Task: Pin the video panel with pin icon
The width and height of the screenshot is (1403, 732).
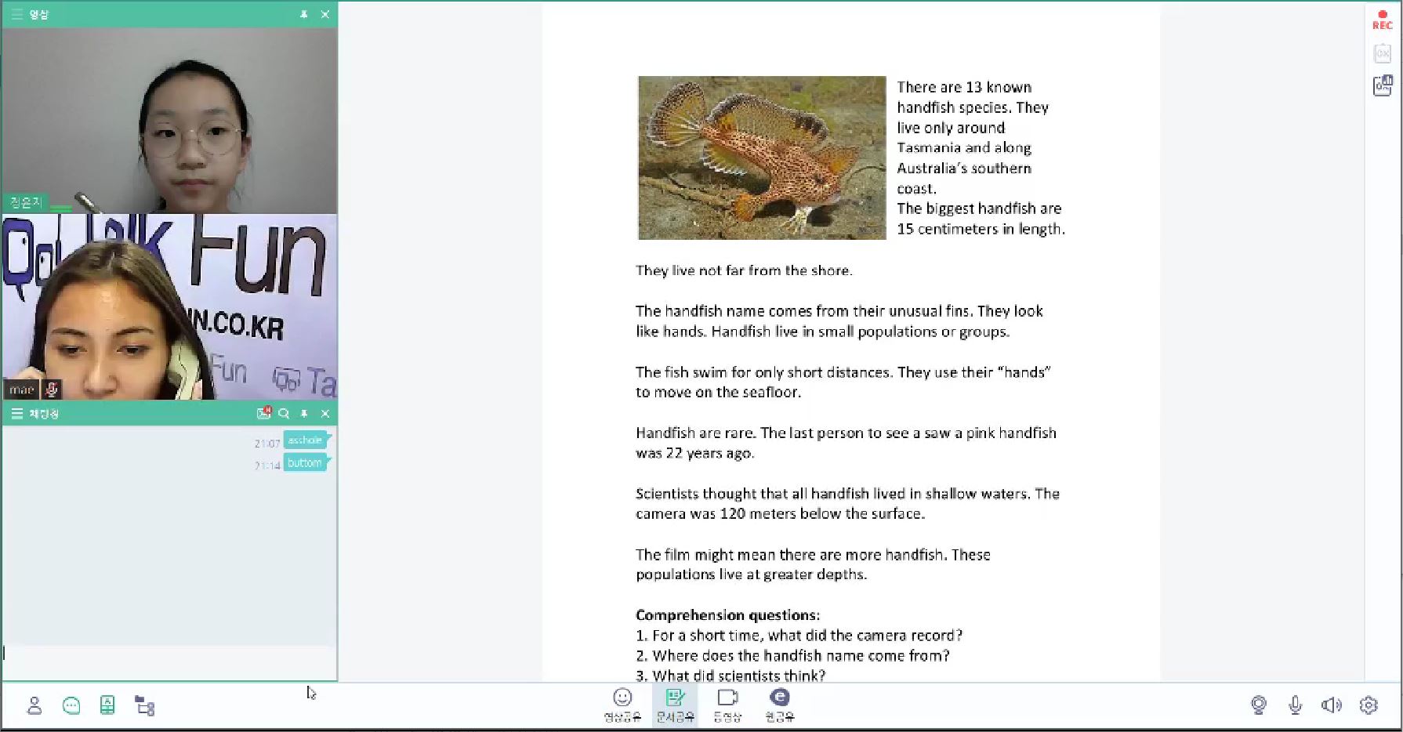Action: (x=304, y=14)
